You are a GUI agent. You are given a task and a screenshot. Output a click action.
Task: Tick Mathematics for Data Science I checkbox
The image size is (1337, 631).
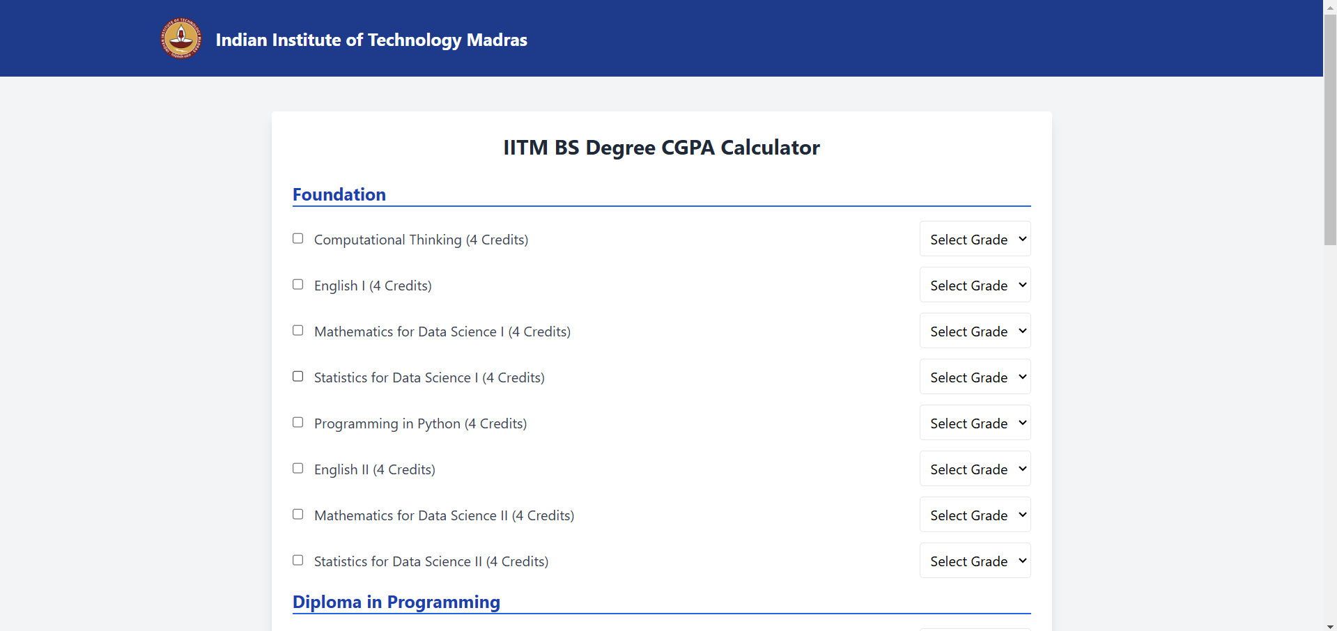[298, 331]
